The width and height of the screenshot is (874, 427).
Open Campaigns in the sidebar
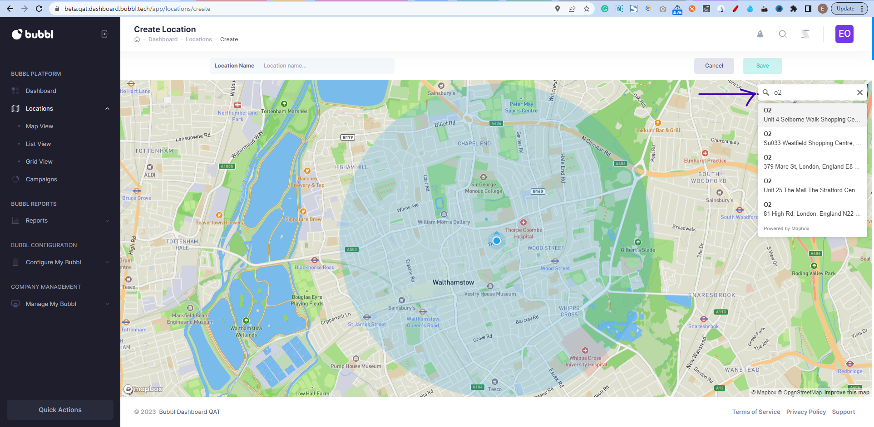click(x=41, y=179)
